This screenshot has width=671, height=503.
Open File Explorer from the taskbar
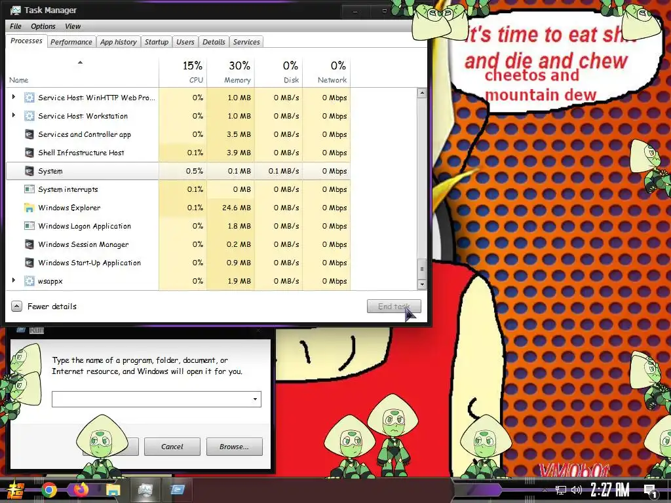pyautogui.click(x=113, y=490)
